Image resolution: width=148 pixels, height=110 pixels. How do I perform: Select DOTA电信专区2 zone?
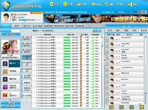coord(27,64)
